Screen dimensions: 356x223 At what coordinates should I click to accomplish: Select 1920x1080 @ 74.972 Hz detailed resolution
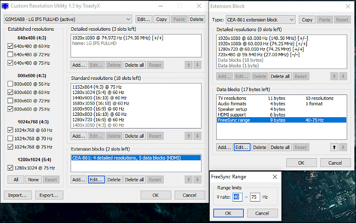(x=136, y=38)
